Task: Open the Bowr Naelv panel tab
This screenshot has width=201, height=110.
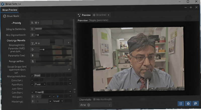Action: click(x=11, y=16)
